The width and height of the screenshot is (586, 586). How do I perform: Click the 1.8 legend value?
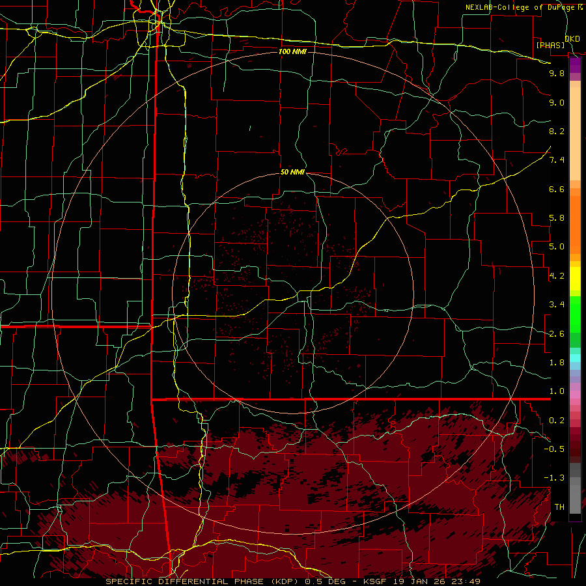point(557,363)
